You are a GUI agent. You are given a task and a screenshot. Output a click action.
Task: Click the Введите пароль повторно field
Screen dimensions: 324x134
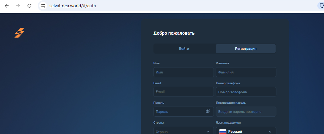246,112
